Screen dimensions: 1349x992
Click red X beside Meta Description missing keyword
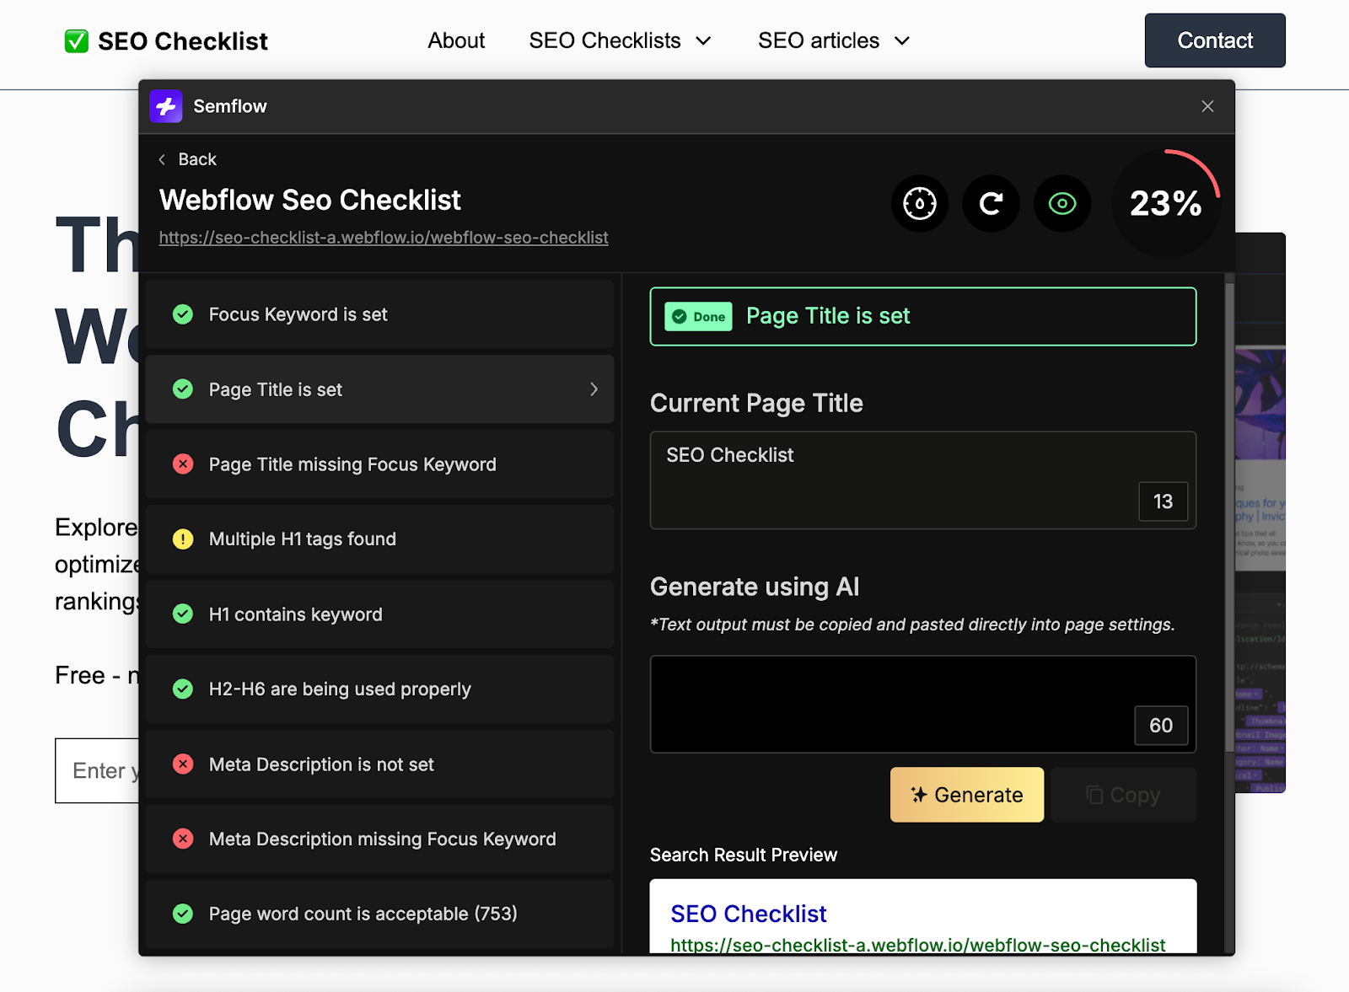click(x=183, y=839)
